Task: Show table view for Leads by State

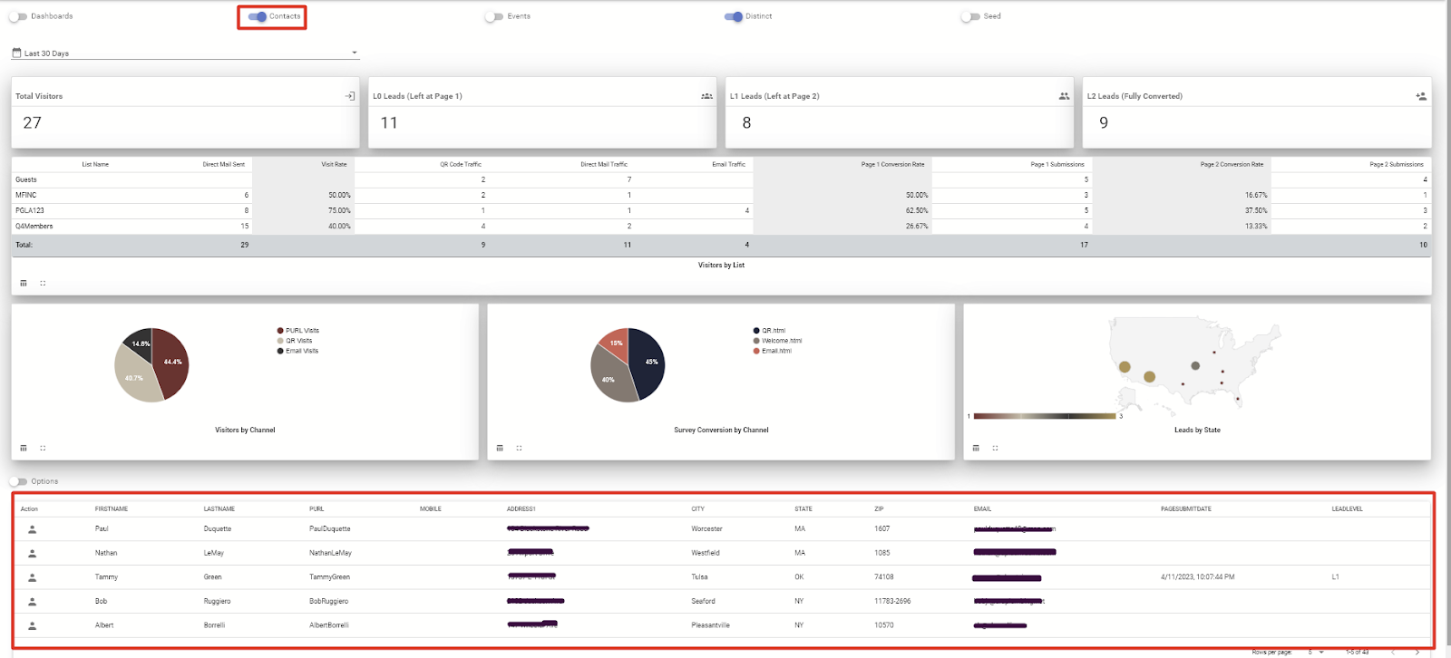Action: pyautogui.click(x=976, y=448)
